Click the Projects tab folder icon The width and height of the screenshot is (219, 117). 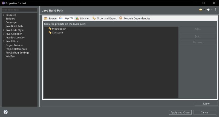tap(61, 18)
